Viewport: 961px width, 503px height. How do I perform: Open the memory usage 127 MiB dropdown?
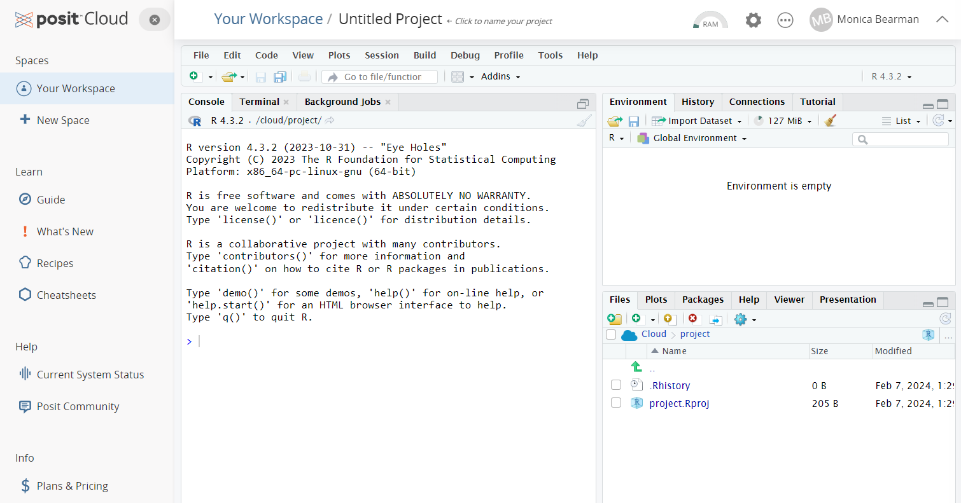(x=783, y=120)
